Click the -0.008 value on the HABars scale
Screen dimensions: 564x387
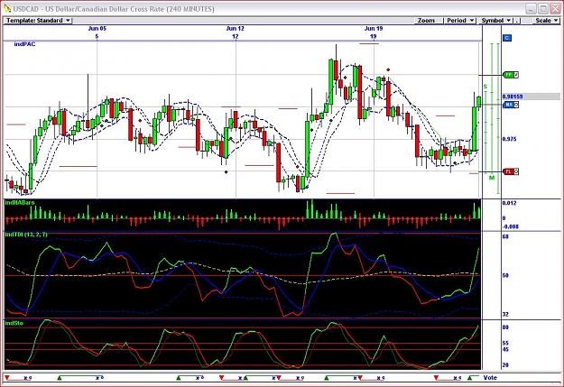point(511,226)
